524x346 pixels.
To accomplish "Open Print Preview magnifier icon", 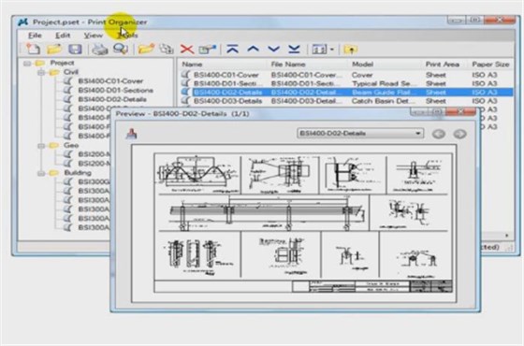I will 121,49.
